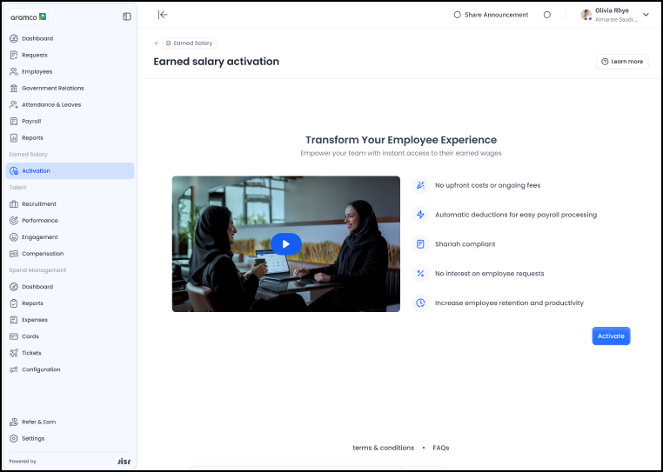This screenshot has height=472, width=663.
Task: Collapse the navigation using top-left arrow icon
Action: coord(163,15)
